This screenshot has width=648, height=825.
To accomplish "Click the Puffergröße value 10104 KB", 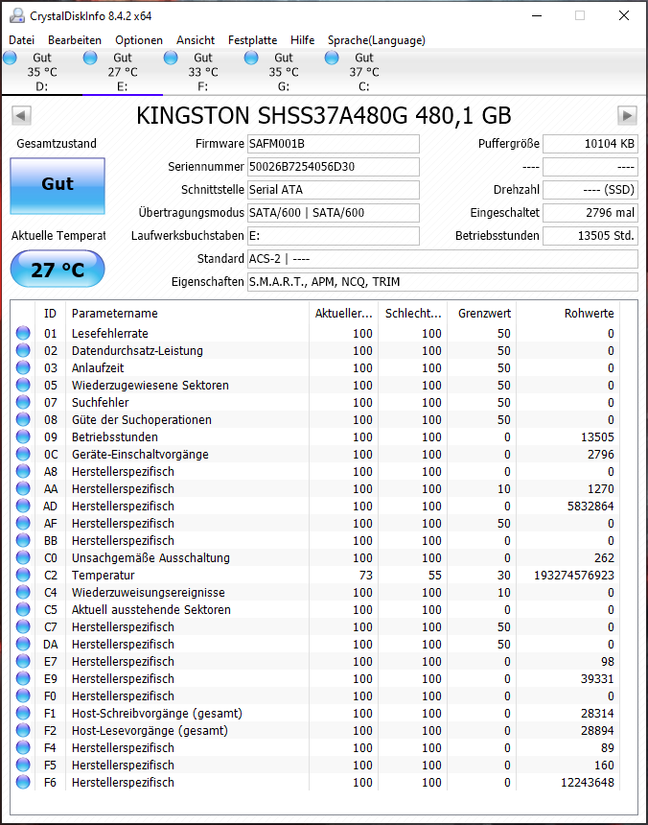I will coord(590,144).
